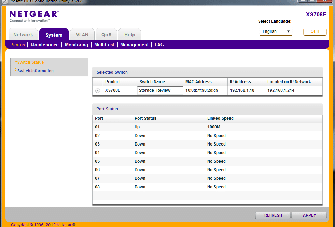Open the VLAN tab
The width and height of the screenshot is (335, 227).
(82, 35)
